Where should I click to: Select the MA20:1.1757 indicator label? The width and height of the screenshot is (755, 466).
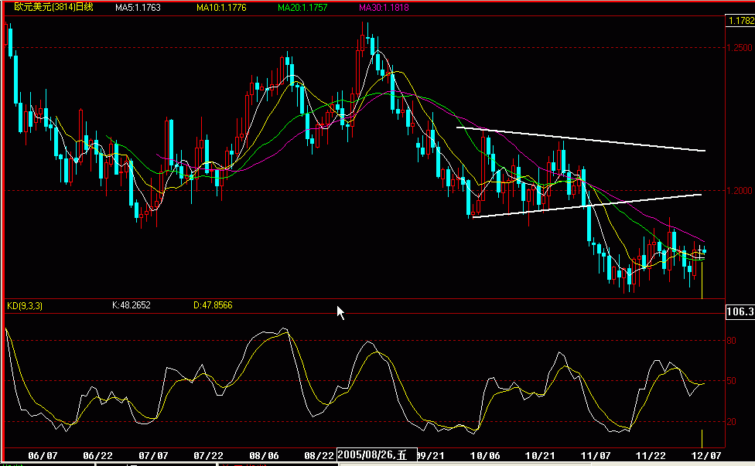click(x=302, y=8)
